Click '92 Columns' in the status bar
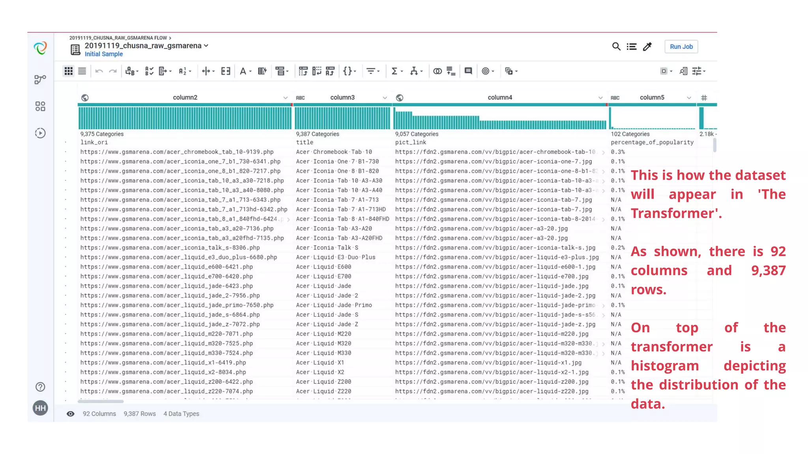Viewport: 808px width, 454px height. click(x=99, y=414)
